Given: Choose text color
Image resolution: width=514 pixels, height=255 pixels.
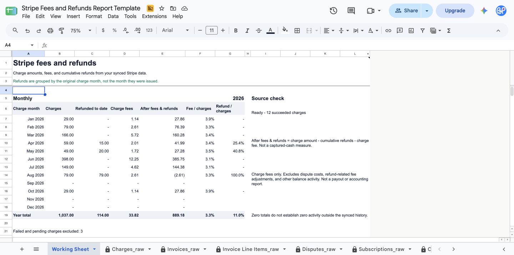Looking at the screenshot, I should point(271,31).
